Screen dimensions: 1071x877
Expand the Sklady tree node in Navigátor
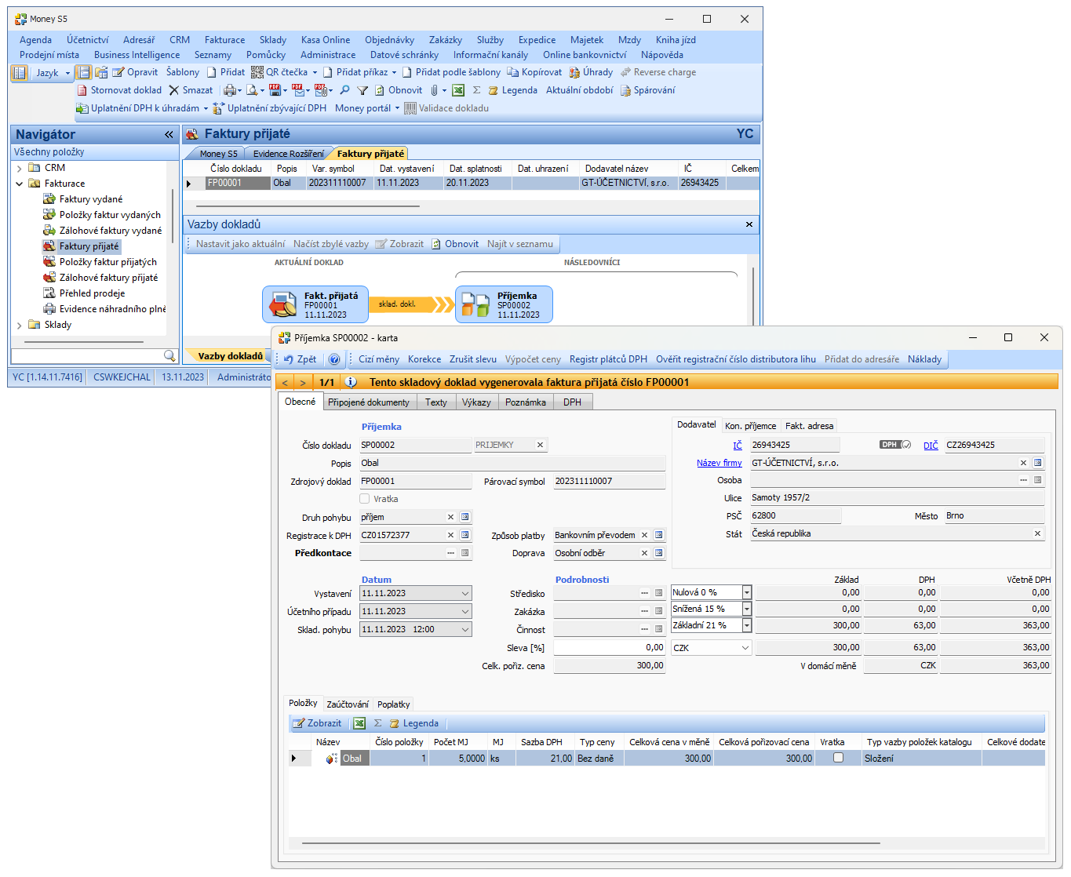20,325
